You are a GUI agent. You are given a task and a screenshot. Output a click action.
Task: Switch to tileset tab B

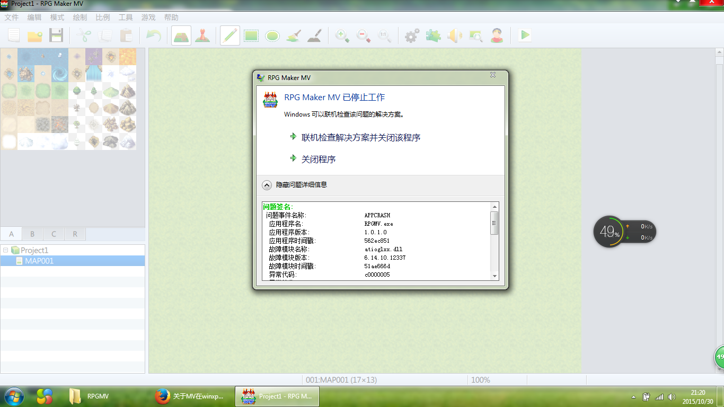tap(32, 234)
